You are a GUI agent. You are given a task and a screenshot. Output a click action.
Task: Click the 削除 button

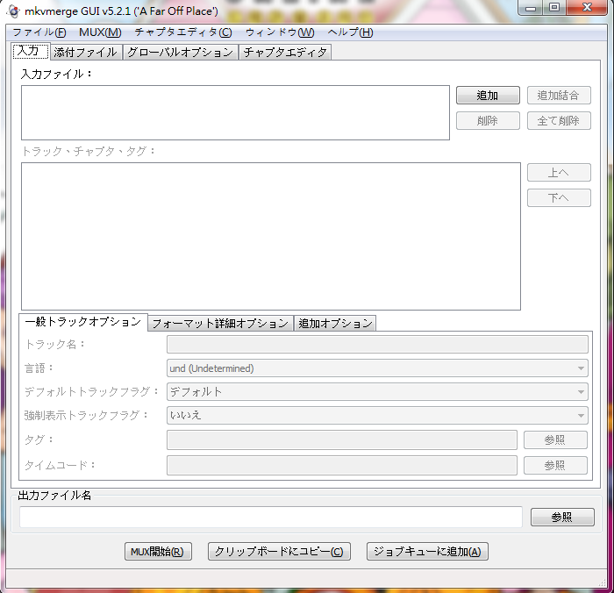[x=488, y=121]
